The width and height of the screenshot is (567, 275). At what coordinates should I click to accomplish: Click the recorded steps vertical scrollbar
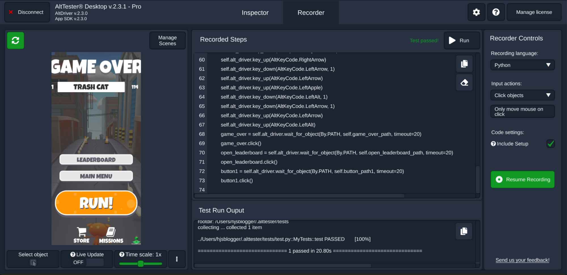(478, 179)
